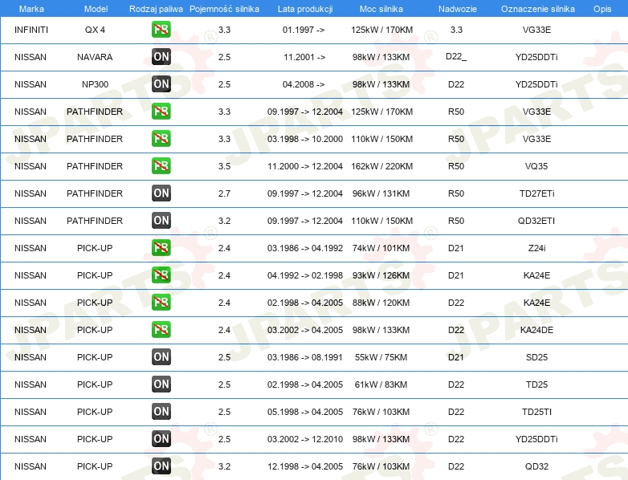The width and height of the screenshot is (628, 480).
Task: Click power value 55kW / 75KM
Action: point(381,357)
